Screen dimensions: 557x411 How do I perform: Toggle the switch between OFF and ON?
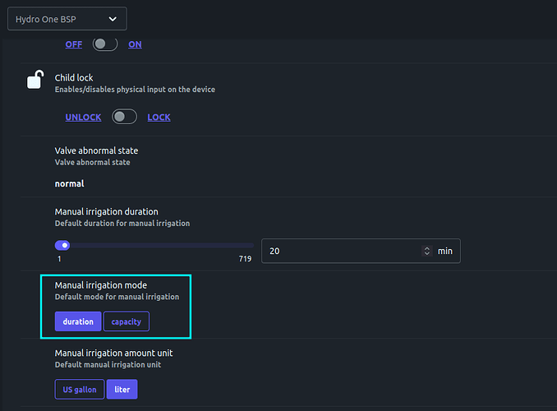[x=105, y=44]
